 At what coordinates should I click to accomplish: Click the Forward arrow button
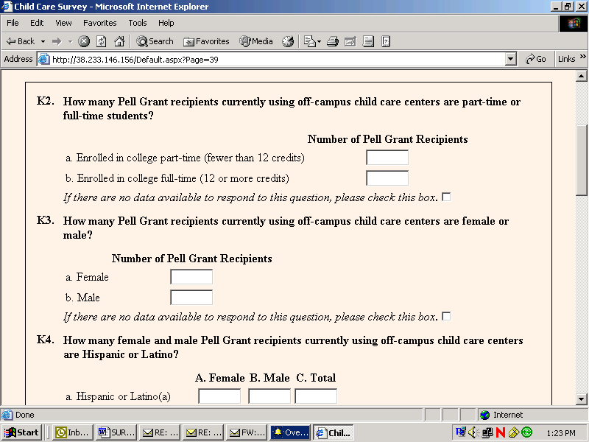point(57,41)
